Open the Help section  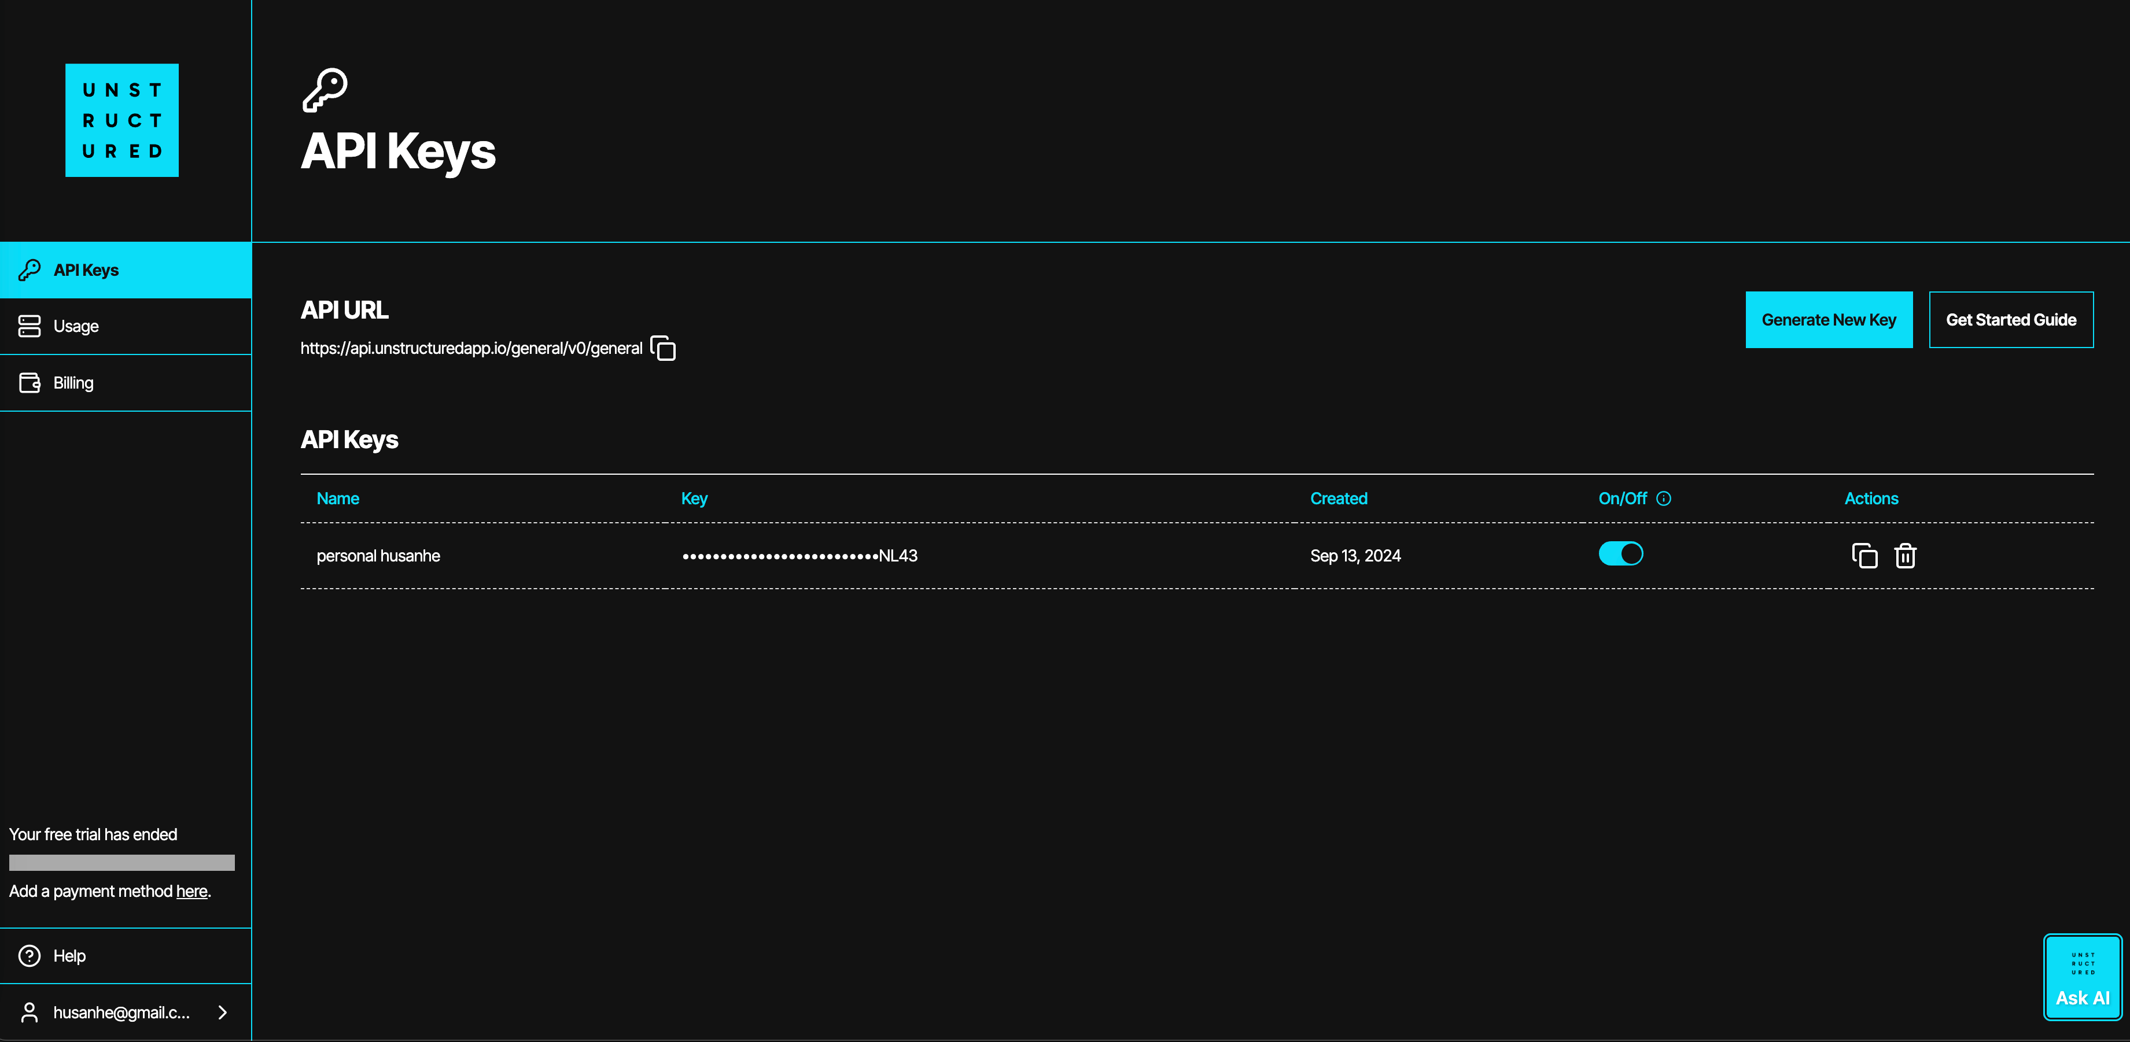tap(126, 955)
